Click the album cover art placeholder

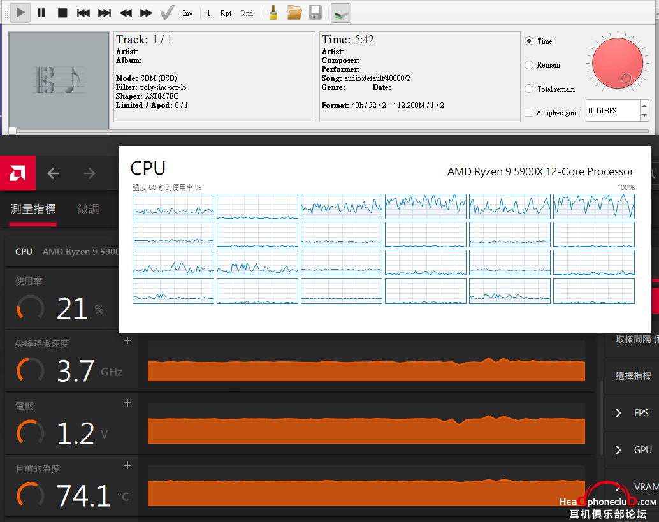tap(59, 80)
